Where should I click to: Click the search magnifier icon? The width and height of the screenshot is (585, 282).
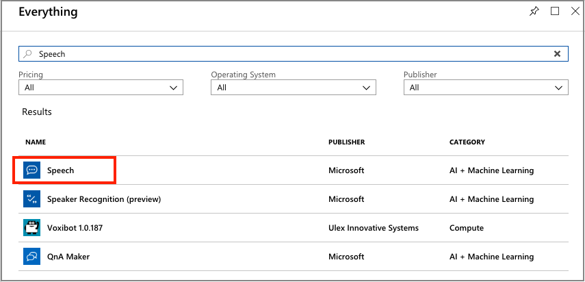27,54
